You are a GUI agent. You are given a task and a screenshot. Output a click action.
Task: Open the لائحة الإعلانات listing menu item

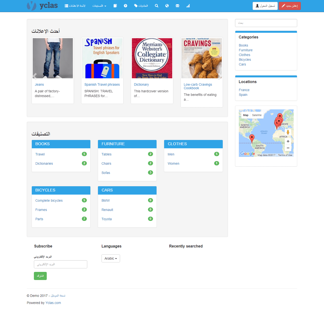point(75,6)
